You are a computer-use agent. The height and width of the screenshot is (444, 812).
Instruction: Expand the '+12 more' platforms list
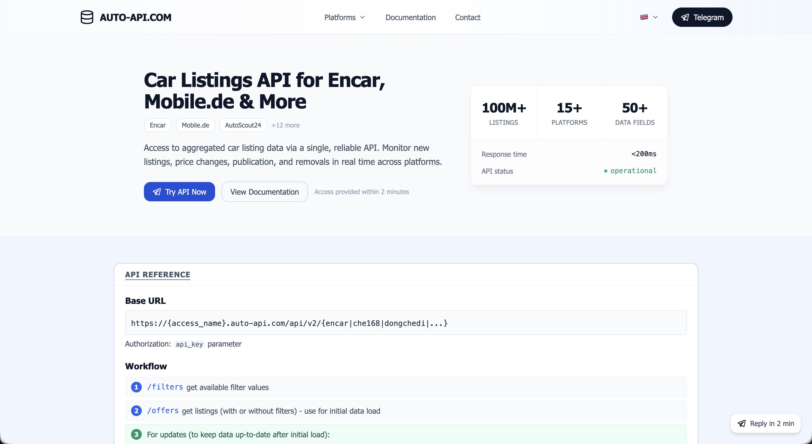coord(286,125)
